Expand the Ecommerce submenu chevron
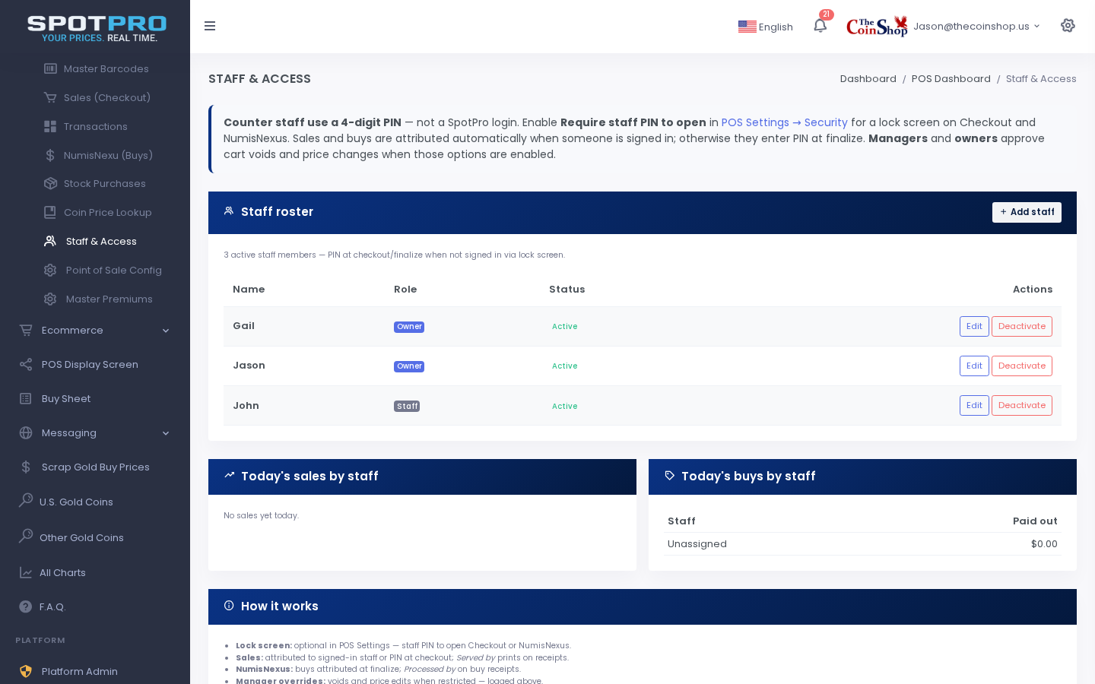This screenshot has width=1095, height=684. click(x=166, y=331)
